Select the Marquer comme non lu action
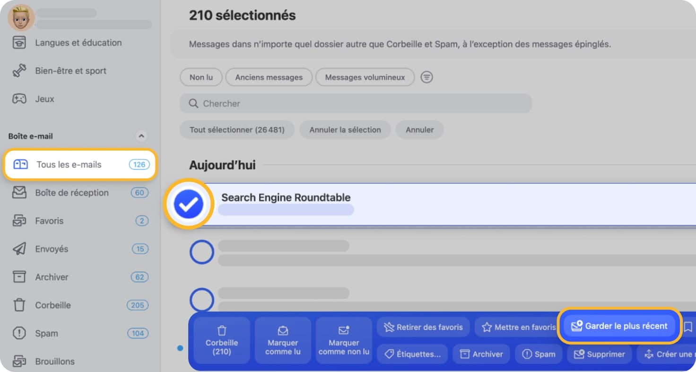Screen dimensions: 696x372 point(343,340)
